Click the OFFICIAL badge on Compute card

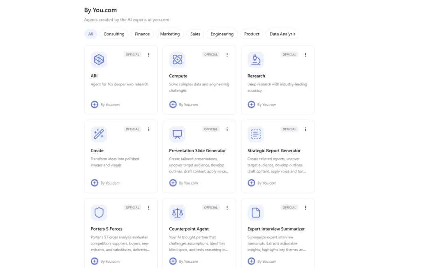(211, 55)
